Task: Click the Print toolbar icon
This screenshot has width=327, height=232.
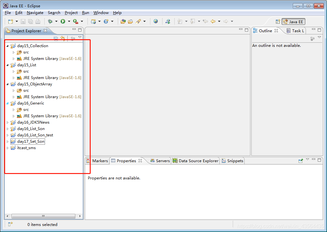Action: [x=38, y=21]
